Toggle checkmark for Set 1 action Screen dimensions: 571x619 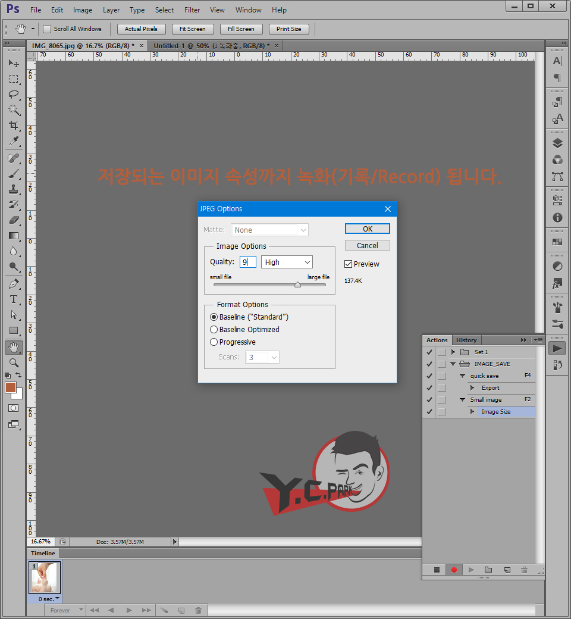[x=429, y=352]
